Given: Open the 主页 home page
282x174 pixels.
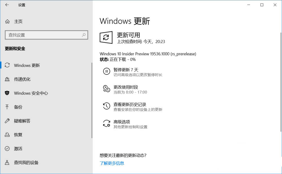Looking at the screenshot, I should [x=18, y=21].
